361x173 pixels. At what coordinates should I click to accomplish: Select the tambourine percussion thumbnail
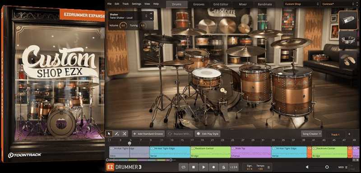coord(347,40)
